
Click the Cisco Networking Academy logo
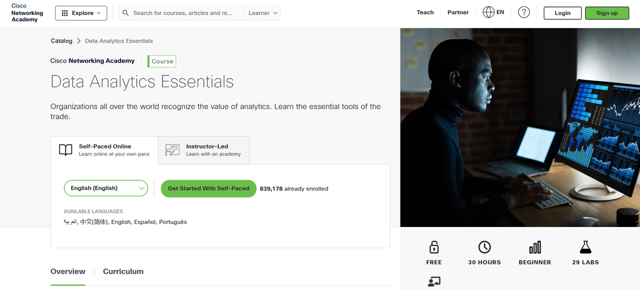tap(27, 12)
